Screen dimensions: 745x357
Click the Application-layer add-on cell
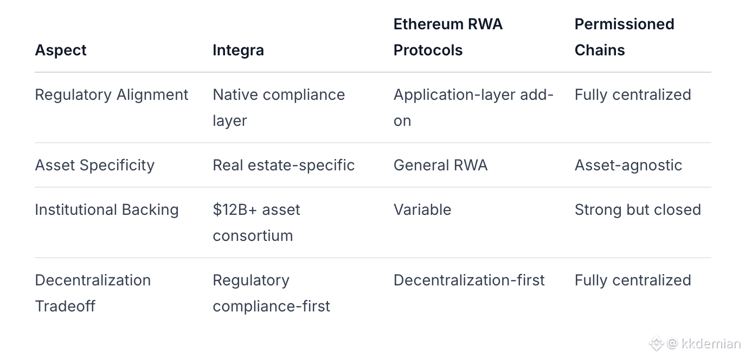(473, 107)
